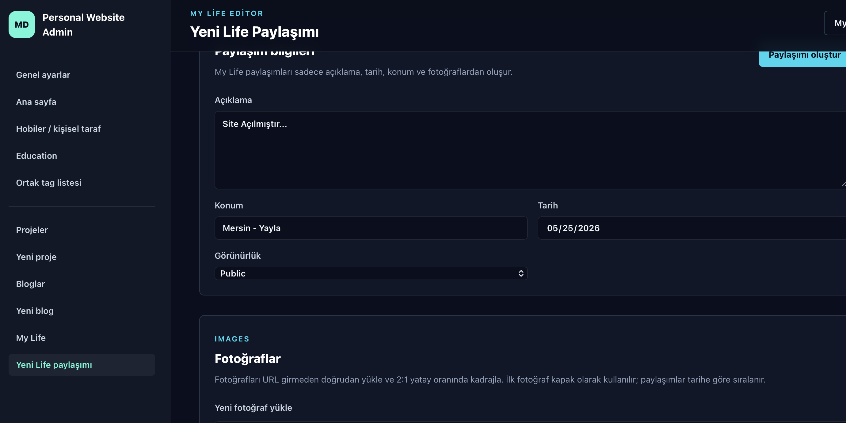Go to the Bloglar page
The height and width of the screenshot is (423, 846).
coord(30,284)
